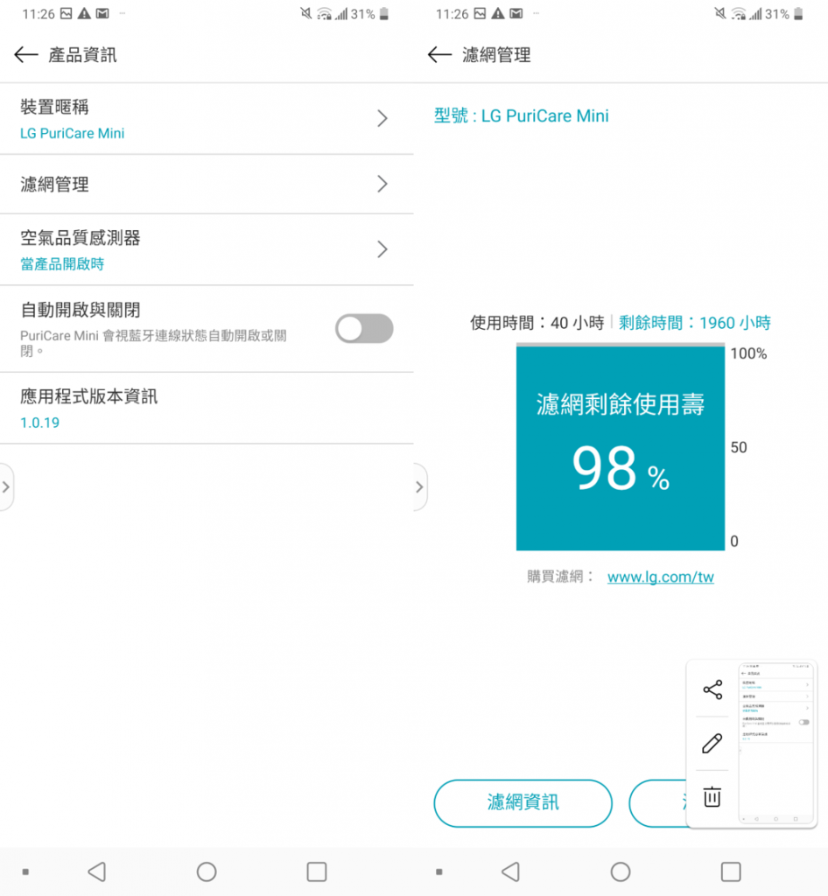
Task: Tap version number 1.0.19
Action: [40, 423]
